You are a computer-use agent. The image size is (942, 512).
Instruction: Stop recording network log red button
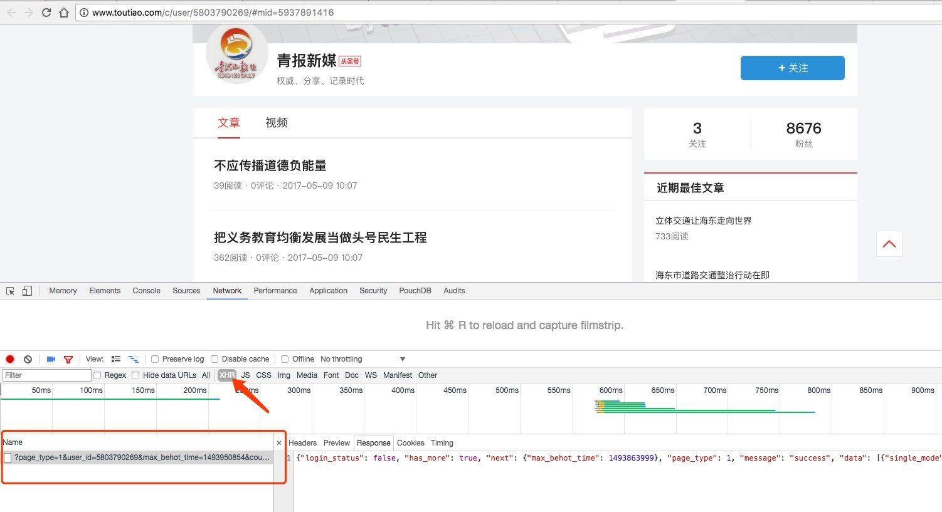(10, 359)
